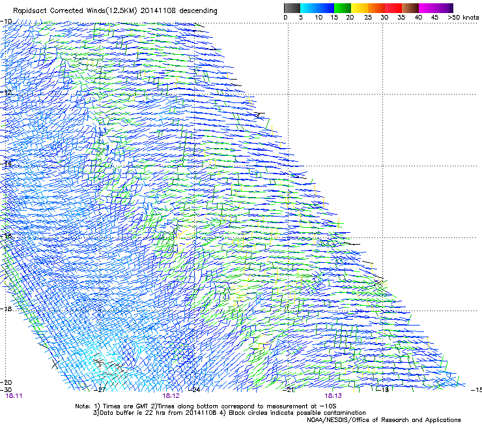Click the '-10' latitude axis label
This screenshot has width=482, height=424.
pyautogui.click(x=6, y=22)
